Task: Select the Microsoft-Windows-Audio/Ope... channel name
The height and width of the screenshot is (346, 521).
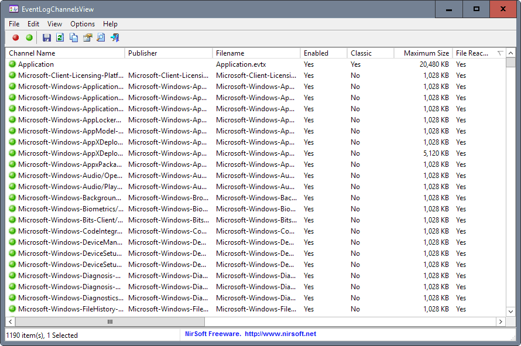Action: coord(70,176)
